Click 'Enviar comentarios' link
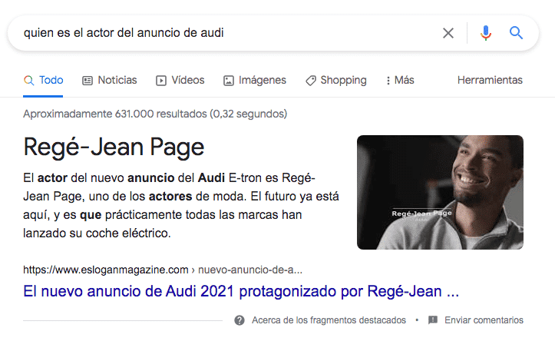Viewport: 555px width, 351px height. (484, 320)
